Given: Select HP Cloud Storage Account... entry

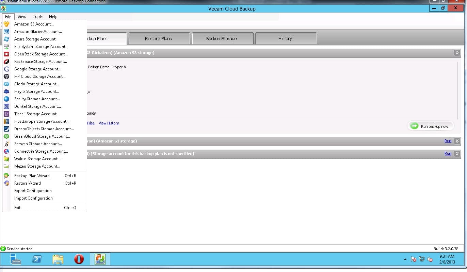Looking at the screenshot, I should (x=45, y=76).
